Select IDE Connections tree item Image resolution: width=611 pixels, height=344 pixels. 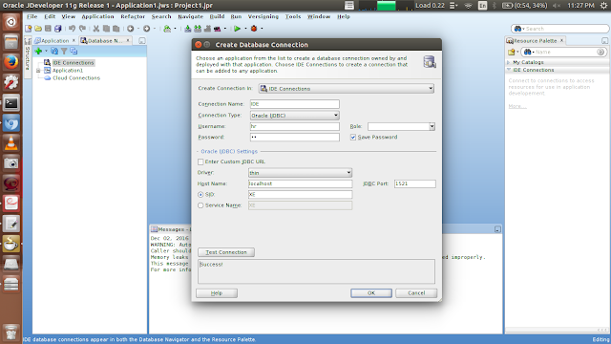click(74, 63)
